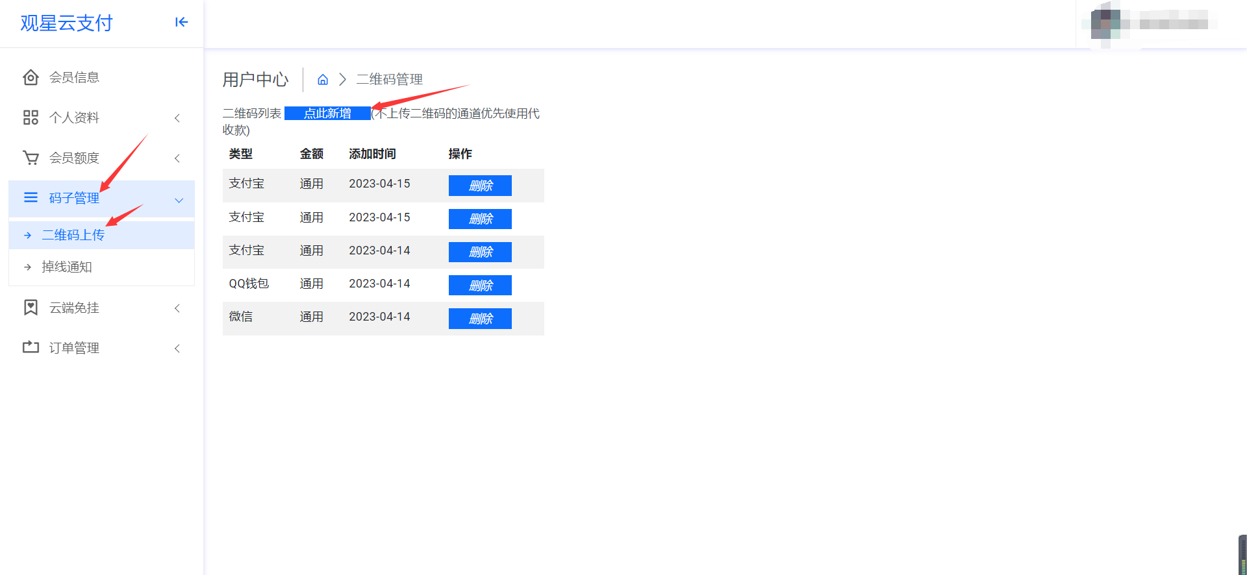
Task: Click the 订单管理 icon
Action: click(31, 347)
